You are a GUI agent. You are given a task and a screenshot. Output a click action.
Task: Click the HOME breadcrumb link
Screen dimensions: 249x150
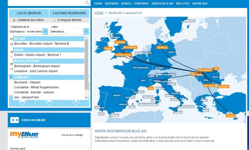(99, 13)
